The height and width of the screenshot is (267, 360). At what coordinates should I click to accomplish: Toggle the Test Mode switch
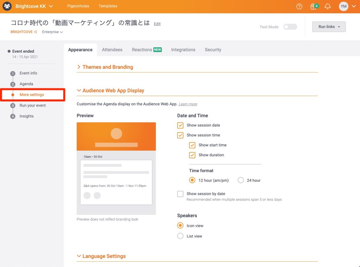pyautogui.click(x=290, y=27)
